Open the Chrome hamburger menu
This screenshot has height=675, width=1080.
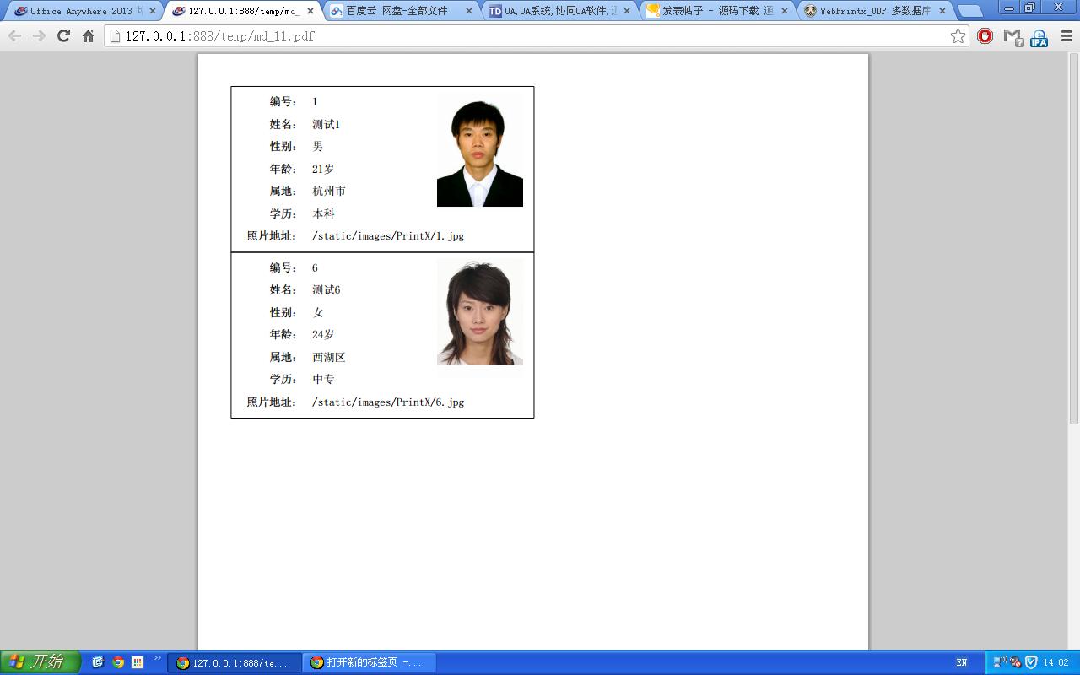pyautogui.click(x=1066, y=36)
